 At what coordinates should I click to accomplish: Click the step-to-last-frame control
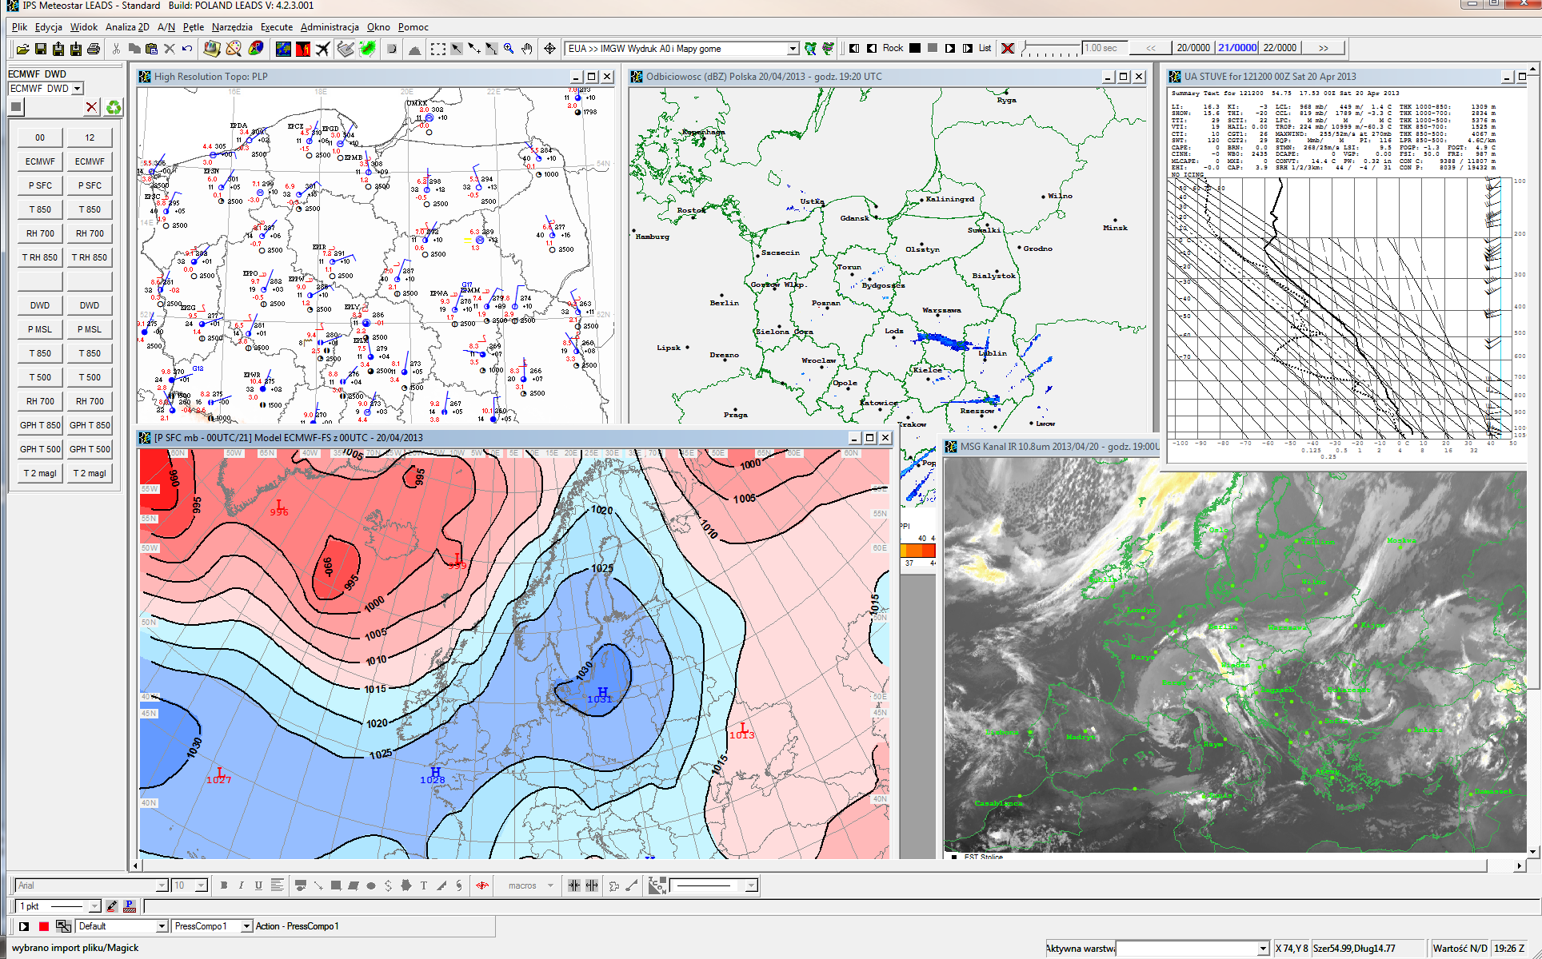[x=968, y=48]
